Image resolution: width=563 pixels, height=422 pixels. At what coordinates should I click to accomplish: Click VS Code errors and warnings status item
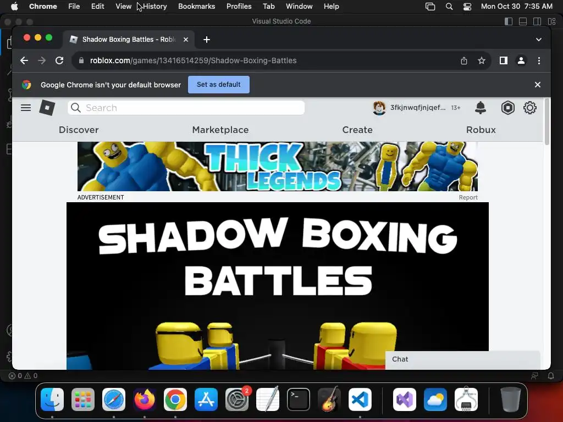coord(23,376)
